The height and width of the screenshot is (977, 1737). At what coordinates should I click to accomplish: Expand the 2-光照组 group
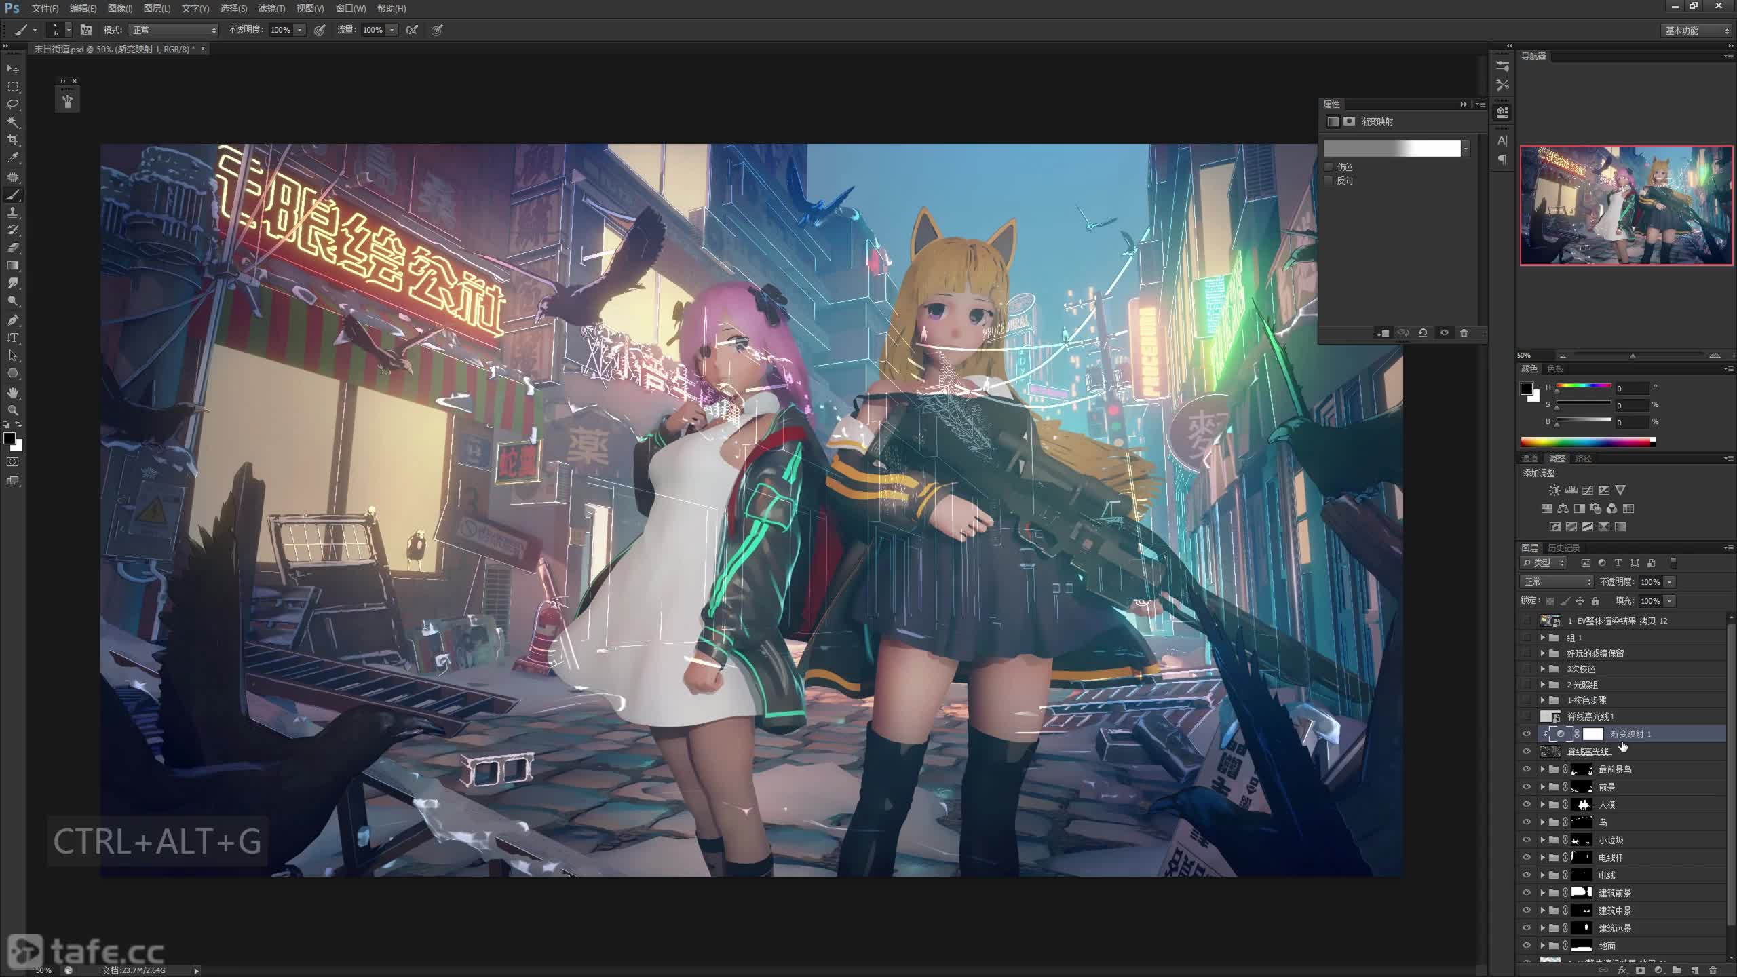tap(1542, 685)
